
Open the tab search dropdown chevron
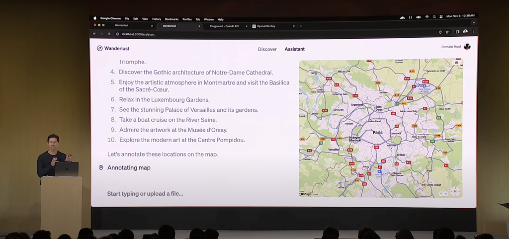click(x=474, y=22)
